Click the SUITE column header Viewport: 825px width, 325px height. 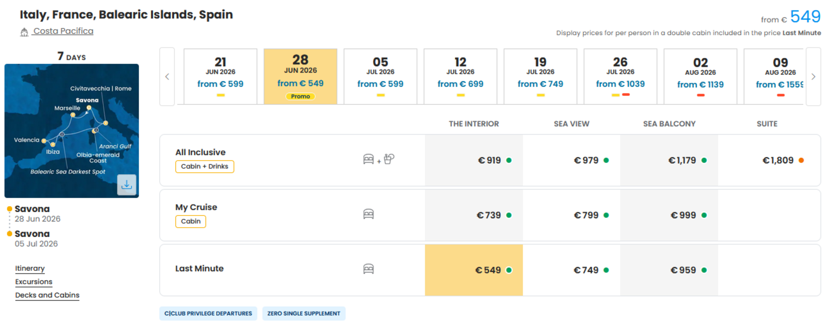(x=767, y=124)
